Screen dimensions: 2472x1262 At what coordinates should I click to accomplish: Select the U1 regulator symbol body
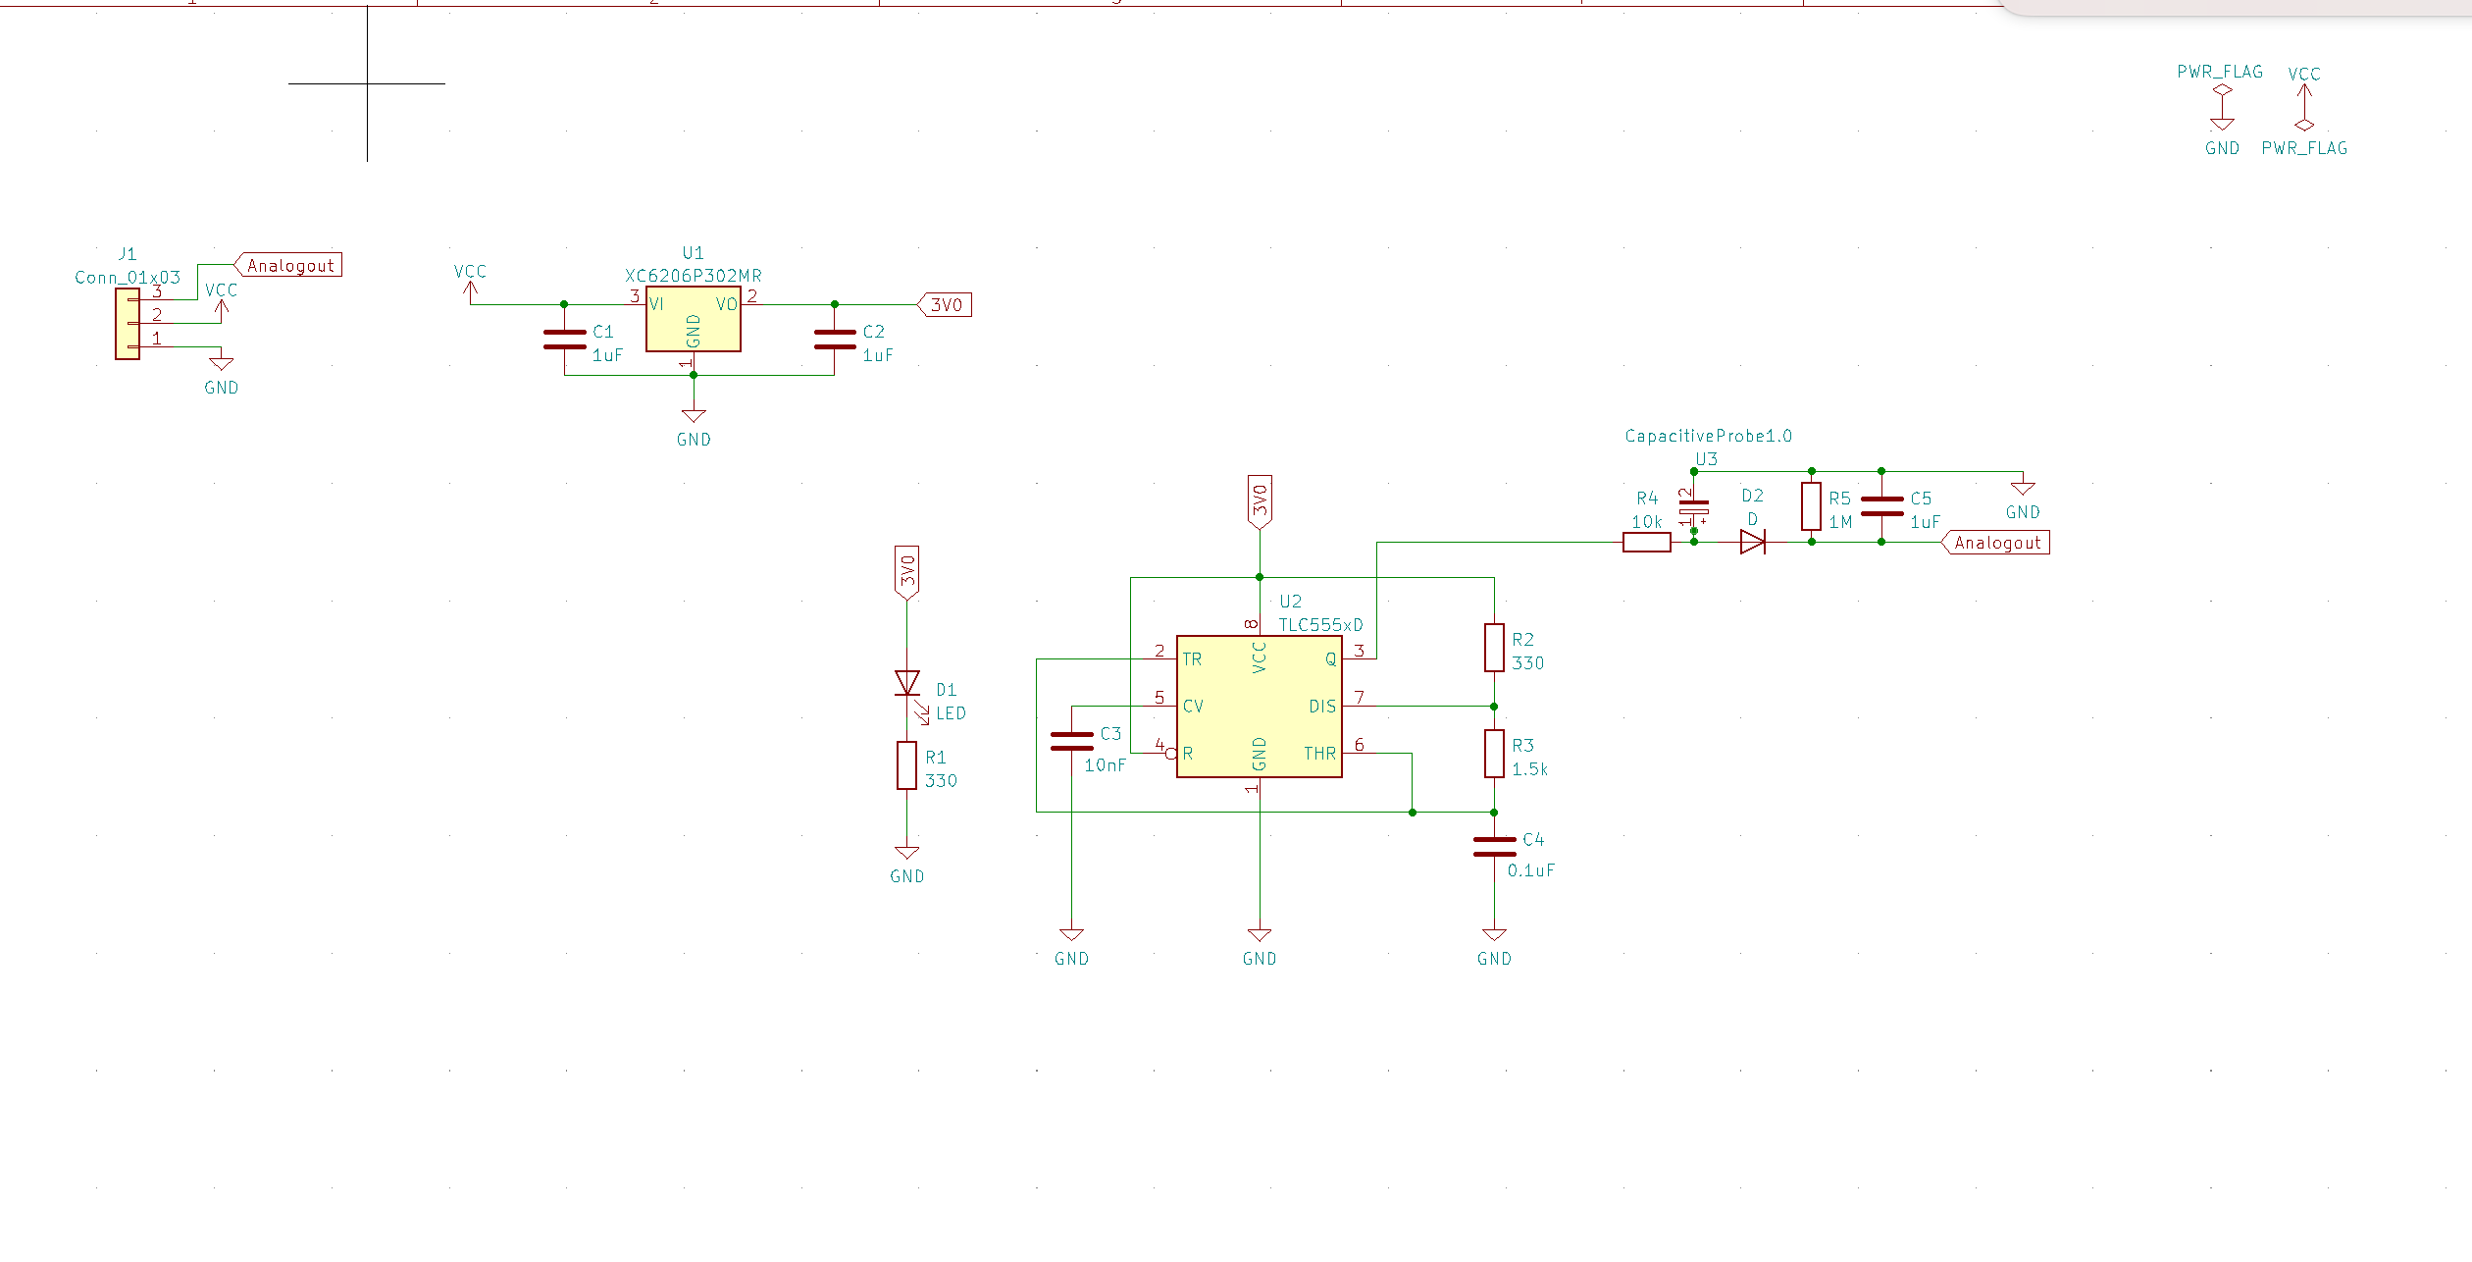click(x=694, y=319)
